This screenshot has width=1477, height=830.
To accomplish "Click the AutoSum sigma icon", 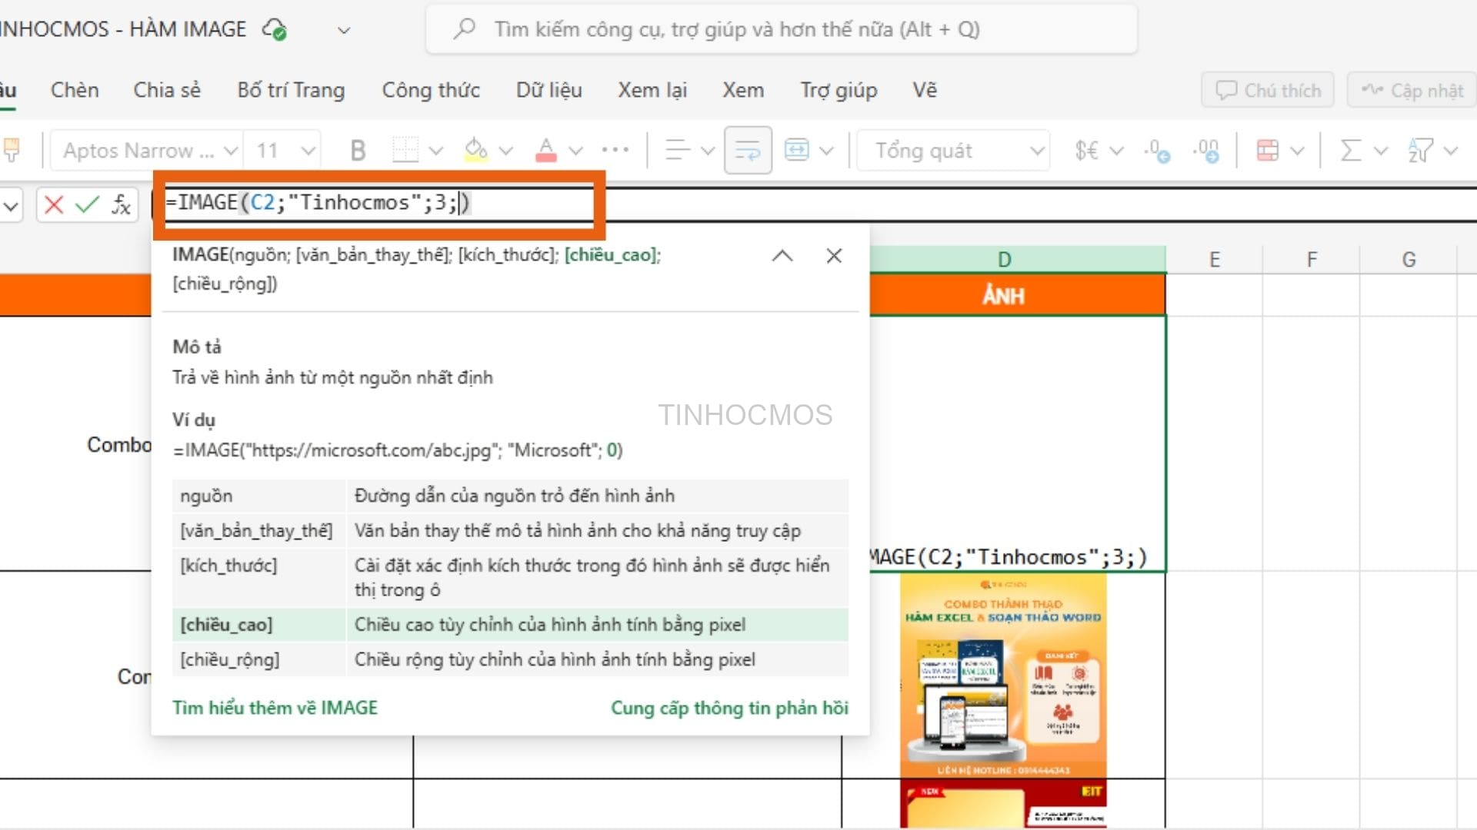I will [1351, 151].
